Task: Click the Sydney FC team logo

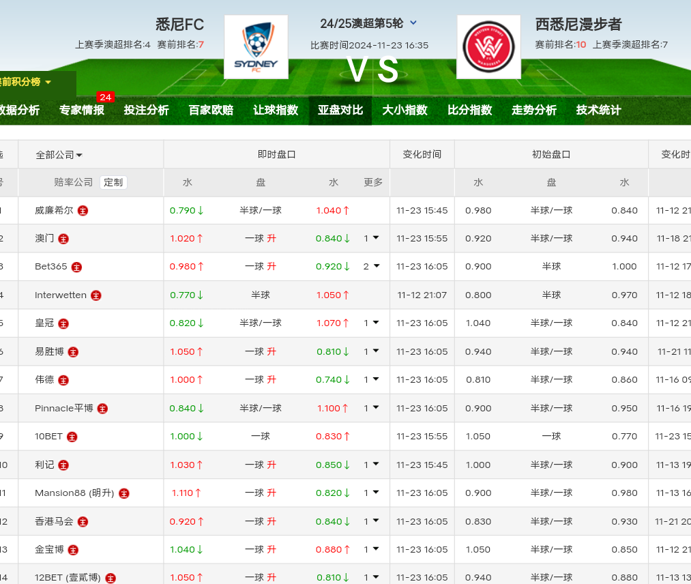Action: [x=256, y=47]
